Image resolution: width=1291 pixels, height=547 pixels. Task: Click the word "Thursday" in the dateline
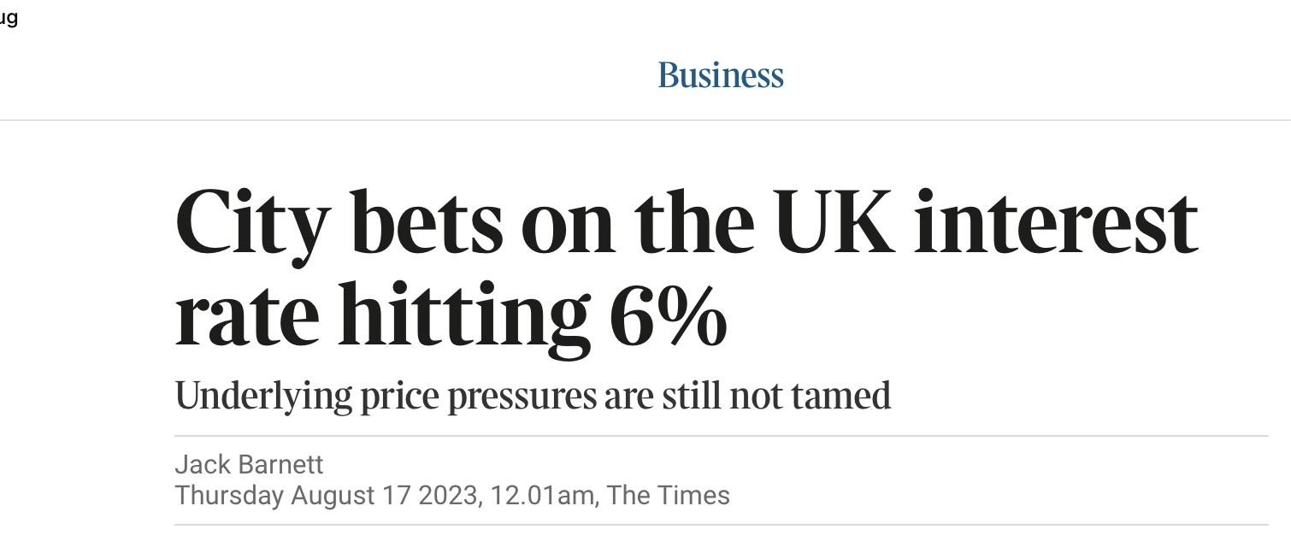(229, 496)
